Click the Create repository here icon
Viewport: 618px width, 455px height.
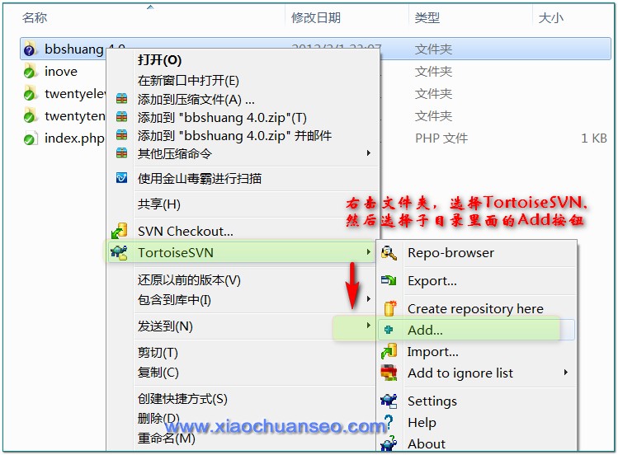coord(389,308)
